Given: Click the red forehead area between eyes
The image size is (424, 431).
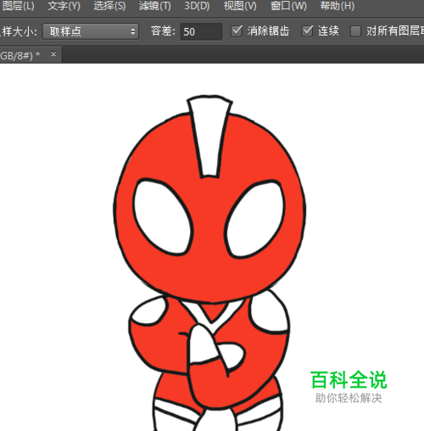Looking at the screenshot, I should click(x=209, y=210).
